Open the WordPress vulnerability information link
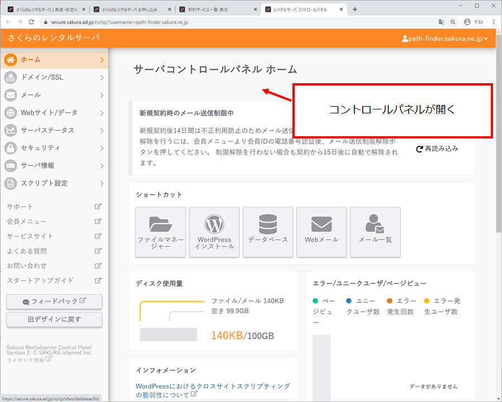Viewport: 502px width, 402px height. point(212,390)
